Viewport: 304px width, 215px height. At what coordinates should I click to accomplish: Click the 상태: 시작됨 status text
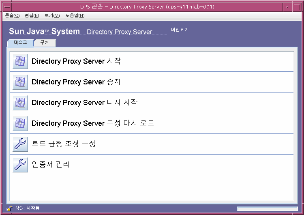[27, 208]
